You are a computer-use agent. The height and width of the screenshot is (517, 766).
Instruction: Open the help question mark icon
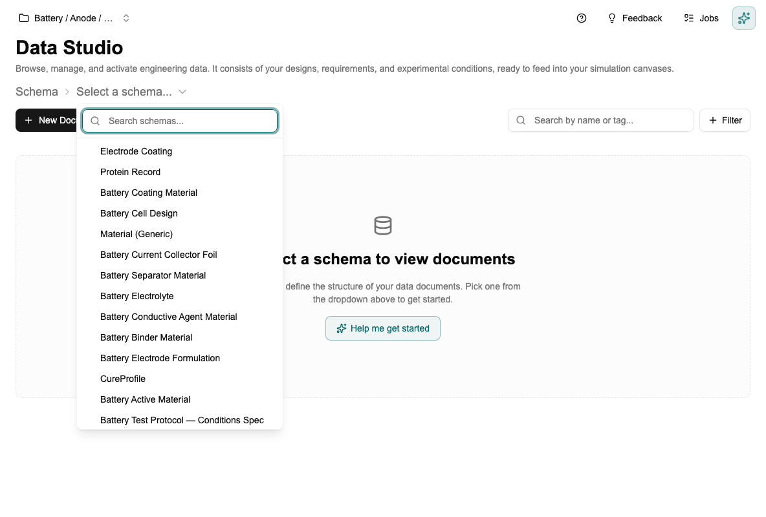click(x=582, y=18)
